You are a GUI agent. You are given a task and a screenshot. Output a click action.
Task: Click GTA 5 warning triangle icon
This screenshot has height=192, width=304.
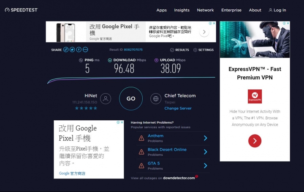click(141, 166)
